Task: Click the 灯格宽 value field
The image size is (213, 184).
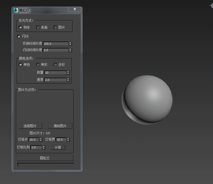Action: (61, 140)
